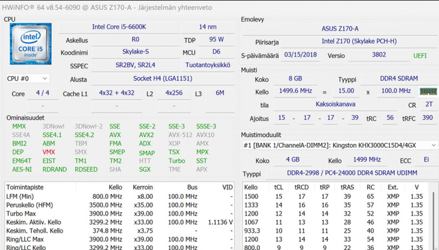Click the BMI2 feature flag
439x250 pixels.
pos(19,144)
